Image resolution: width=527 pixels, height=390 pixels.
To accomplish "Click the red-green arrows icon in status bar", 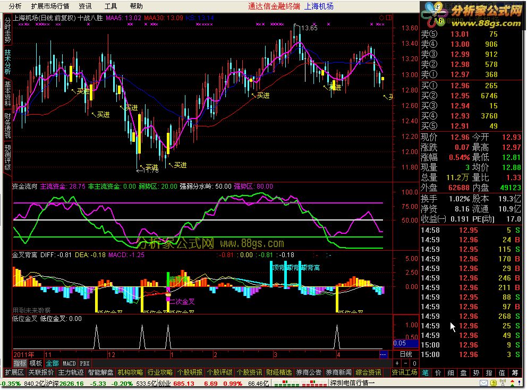I will point(512,383).
